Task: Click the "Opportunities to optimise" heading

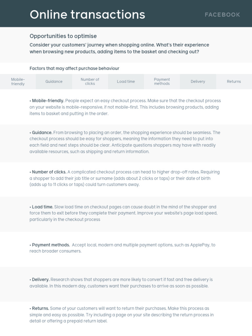Action: tap(63, 36)
